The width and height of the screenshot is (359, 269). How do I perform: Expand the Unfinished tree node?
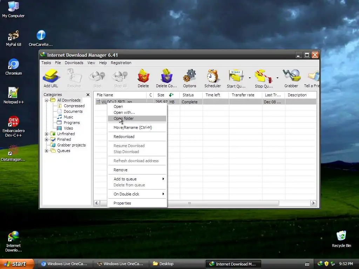pos(47,134)
